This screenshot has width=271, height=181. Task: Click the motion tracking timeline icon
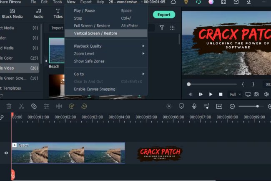[x=72, y=106]
